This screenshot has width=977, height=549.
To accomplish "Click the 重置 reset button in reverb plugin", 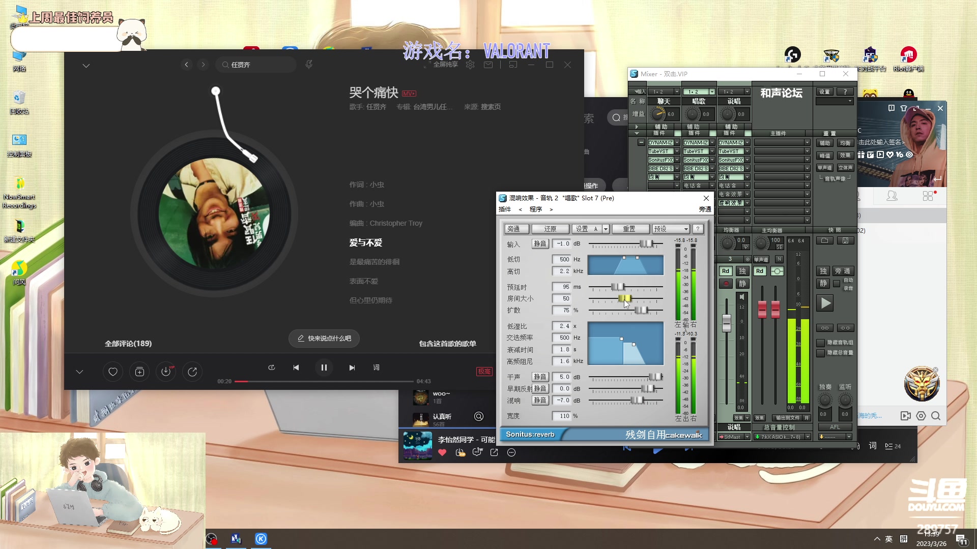I will pos(630,229).
